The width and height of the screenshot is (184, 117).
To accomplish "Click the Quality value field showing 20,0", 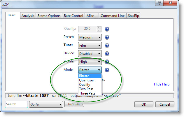I will pyautogui.click(x=87, y=29).
